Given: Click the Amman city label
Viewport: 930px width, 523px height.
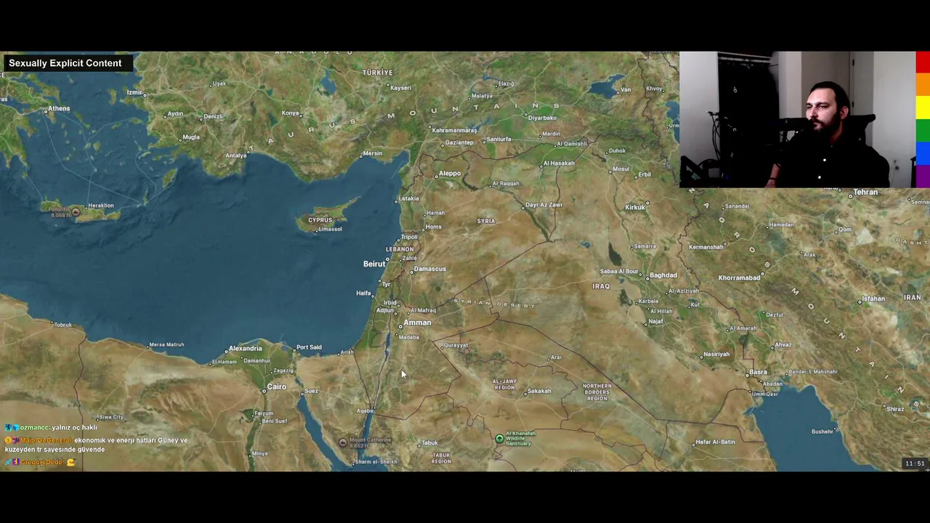Looking at the screenshot, I should tap(417, 323).
